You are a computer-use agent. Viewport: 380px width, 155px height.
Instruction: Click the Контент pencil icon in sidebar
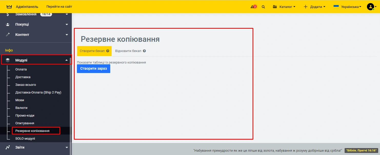coord(8,35)
